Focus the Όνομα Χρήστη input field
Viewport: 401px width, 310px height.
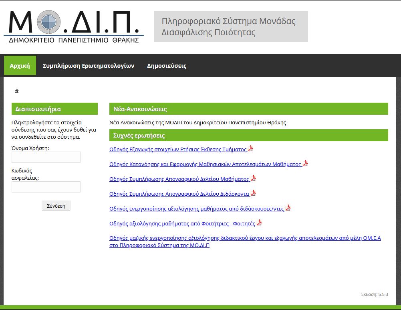46,157
